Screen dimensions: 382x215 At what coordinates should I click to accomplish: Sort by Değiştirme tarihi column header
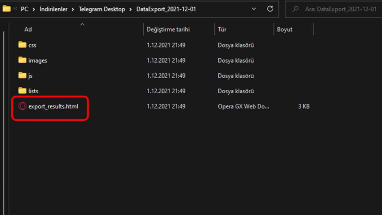tap(168, 29)
